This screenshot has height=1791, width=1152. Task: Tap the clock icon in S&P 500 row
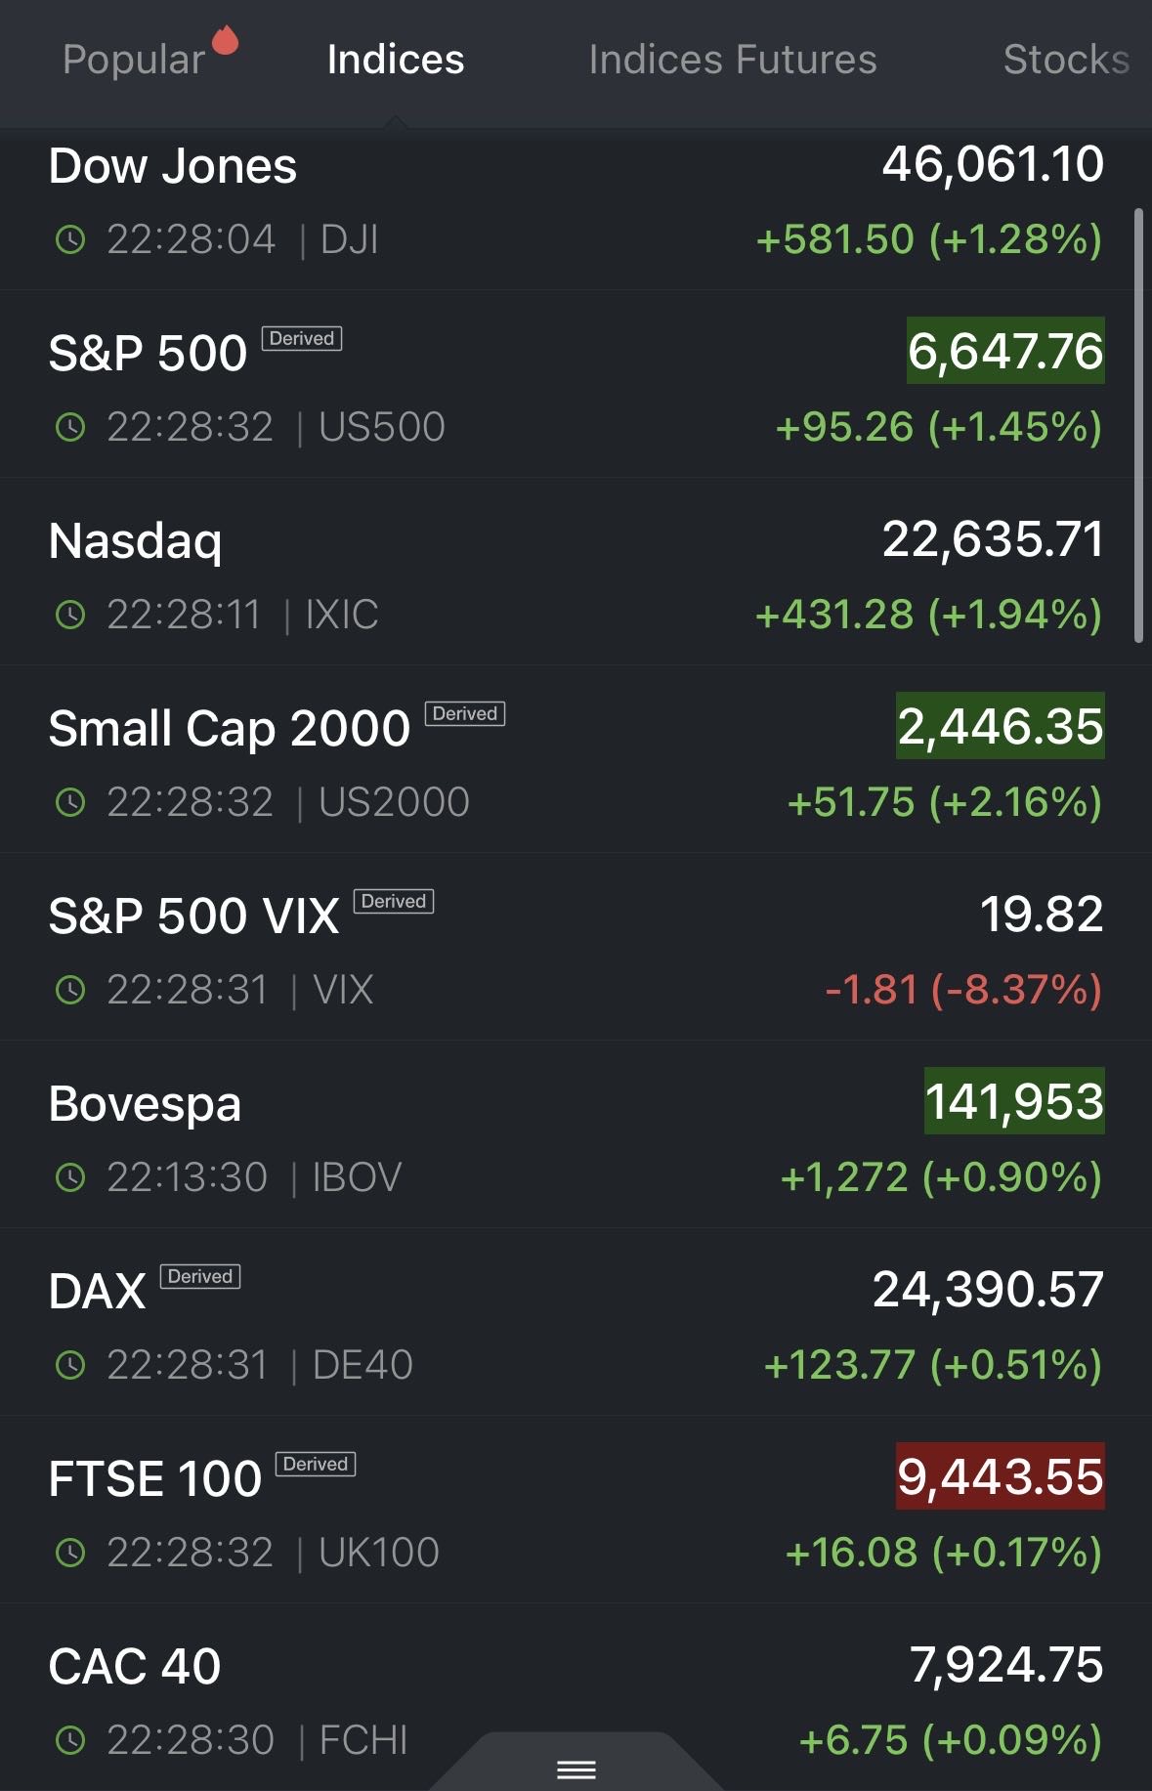click(x=70, y=427)
